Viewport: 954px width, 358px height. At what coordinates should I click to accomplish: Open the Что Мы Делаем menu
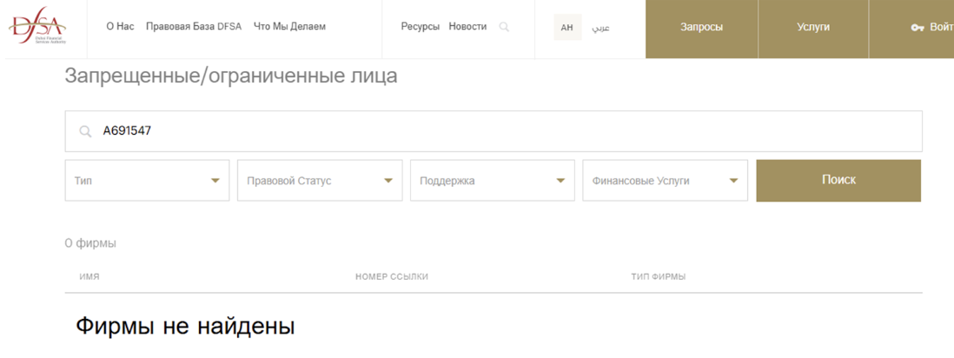click(289, 27)
